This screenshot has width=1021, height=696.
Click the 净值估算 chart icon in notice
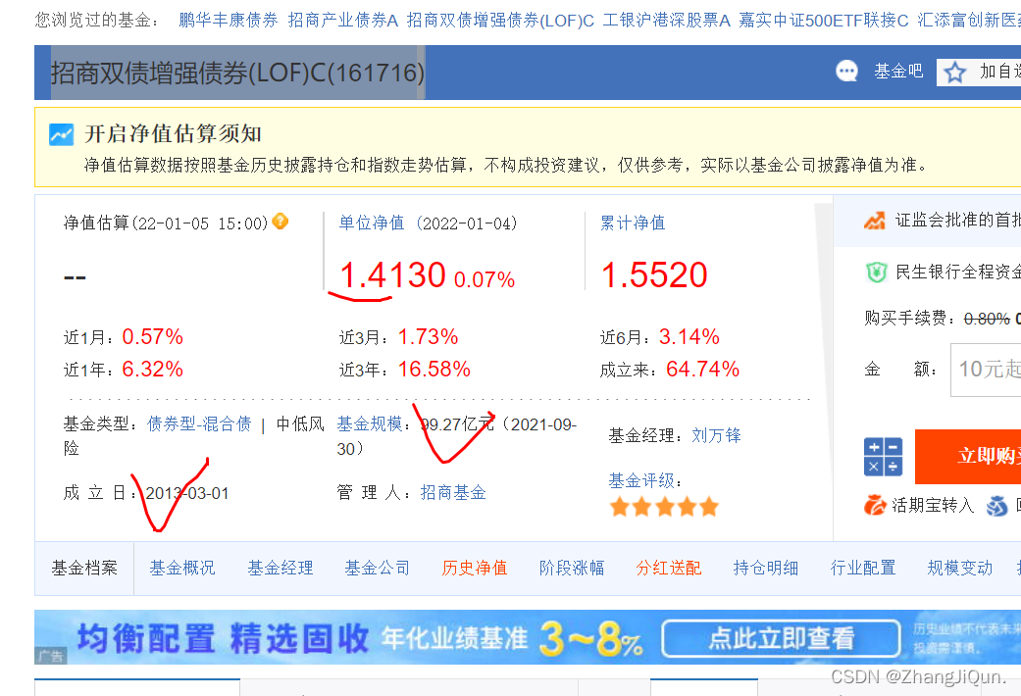(x=61, y=134)
